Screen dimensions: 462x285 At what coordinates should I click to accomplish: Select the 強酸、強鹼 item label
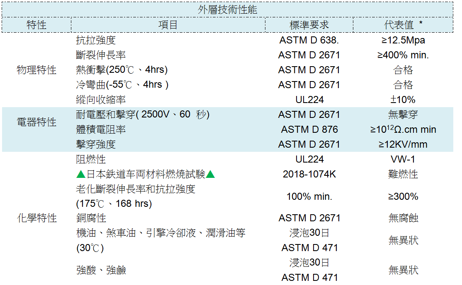point(101,271)
